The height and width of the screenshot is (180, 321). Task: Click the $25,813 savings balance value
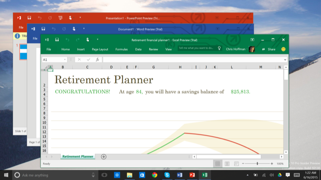coord(241,92)
